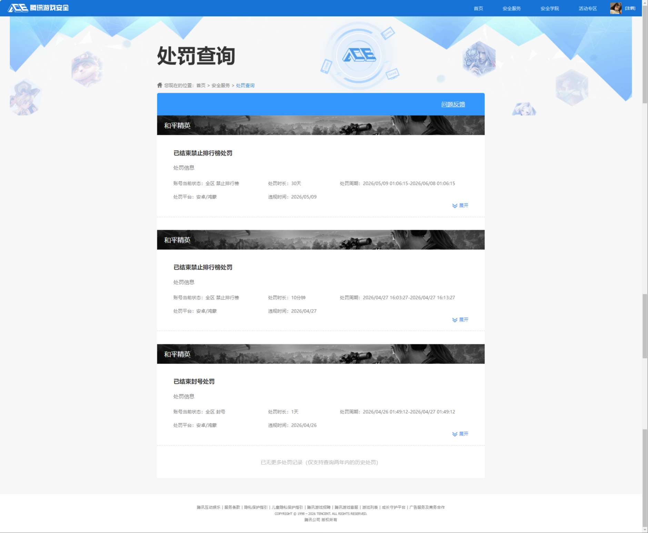Open 腾讯游戏客服 footer link

[x=346, y=507]
